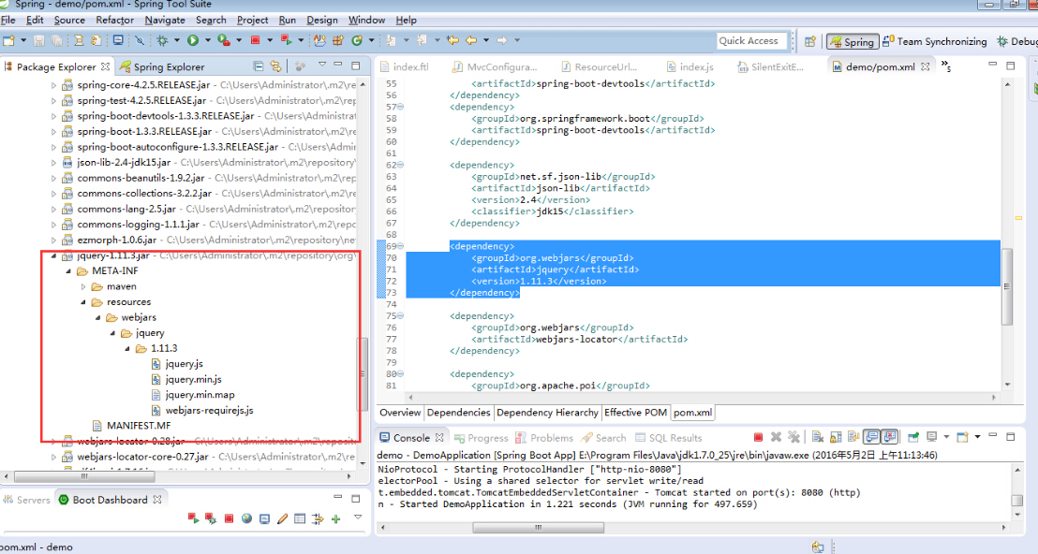Terminate the console process with red square
This screenshot has height=554, width=1038.
click(758, 437)
